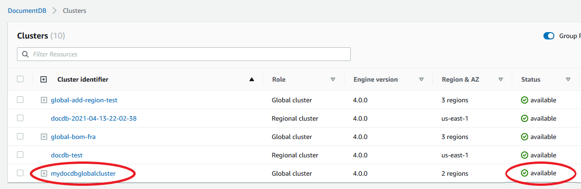This screenshot has height=189, width=581.
Task: Click the Status column sort arrow
Action: click(568, 79)
